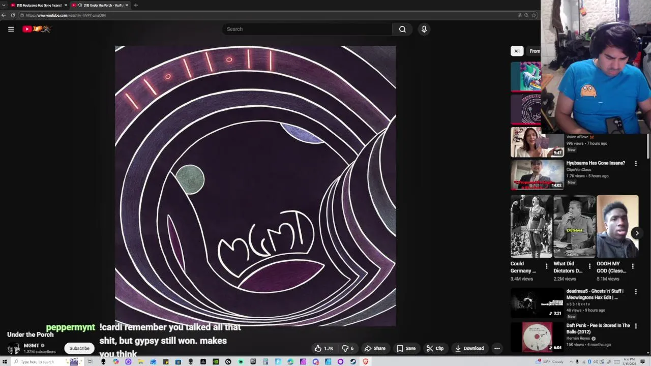This screenshot has height=366, width=651.
Task: Save the video to a playlist
Action: (406, 348)
